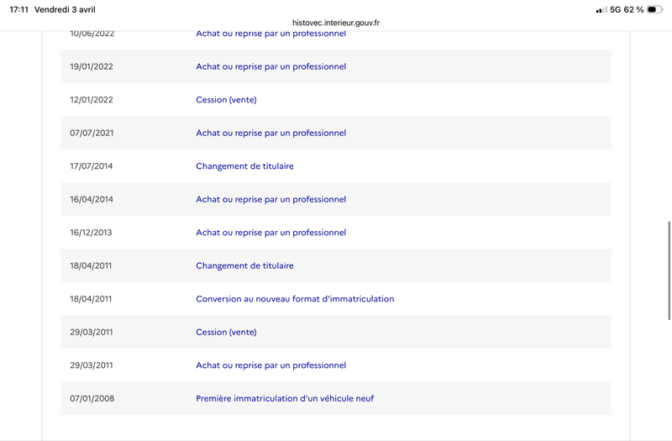Tap the 17:11 clock in status bar

pos(18,10)
